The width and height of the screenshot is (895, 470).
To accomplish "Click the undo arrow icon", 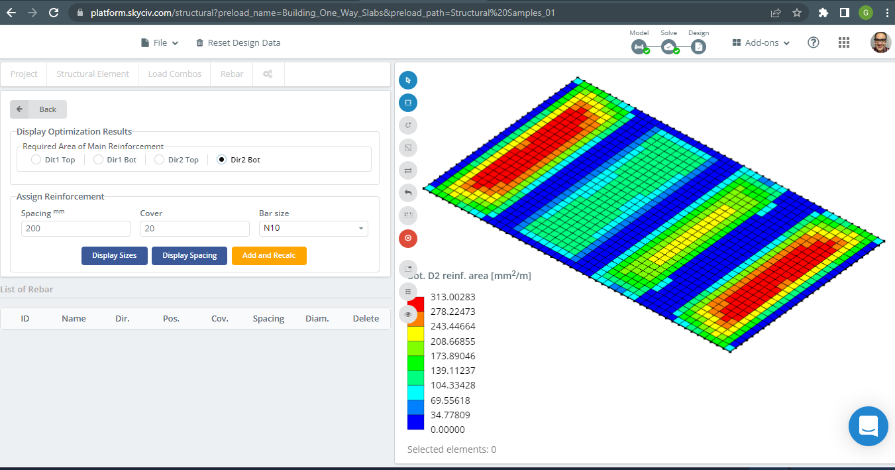I will 408,192.
